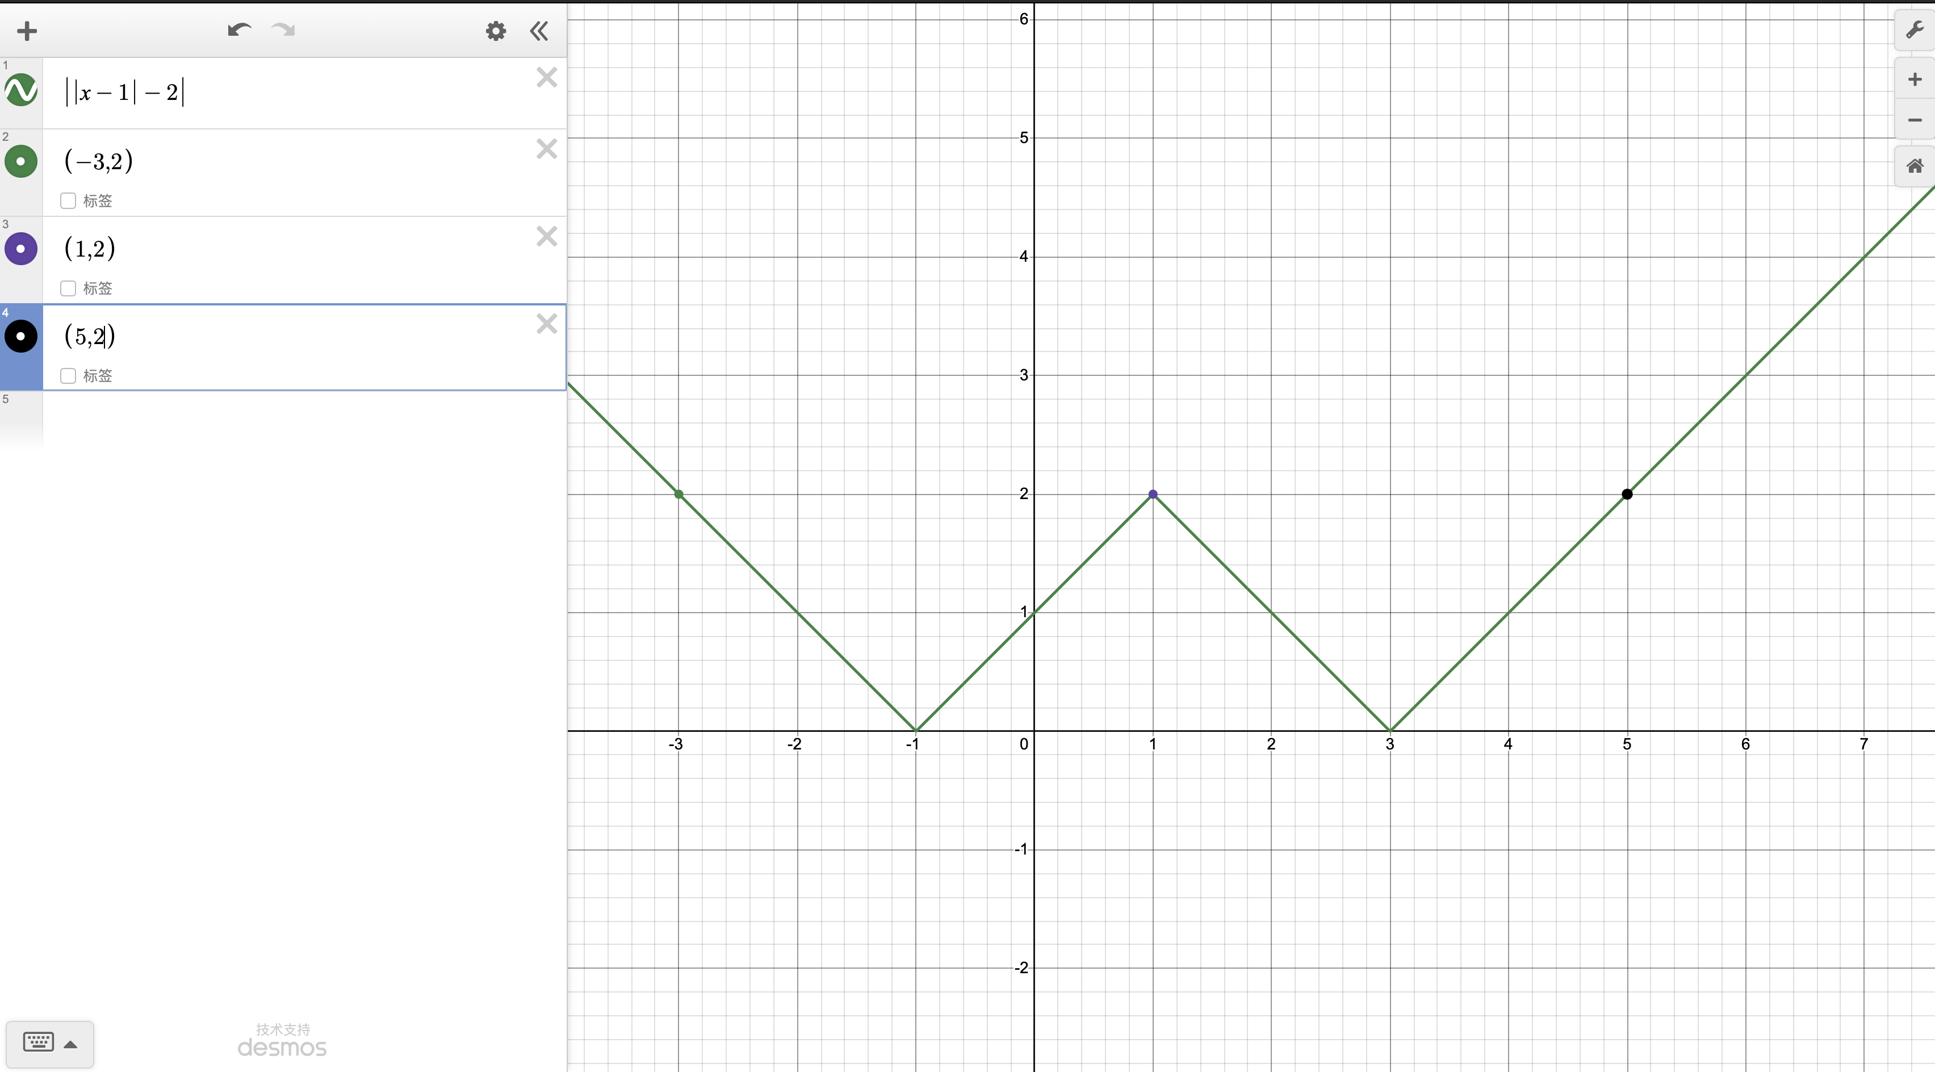This screenshot has width=1935, height=1072.
Task: Open the expression list settings gear
Action: [496, 31]
